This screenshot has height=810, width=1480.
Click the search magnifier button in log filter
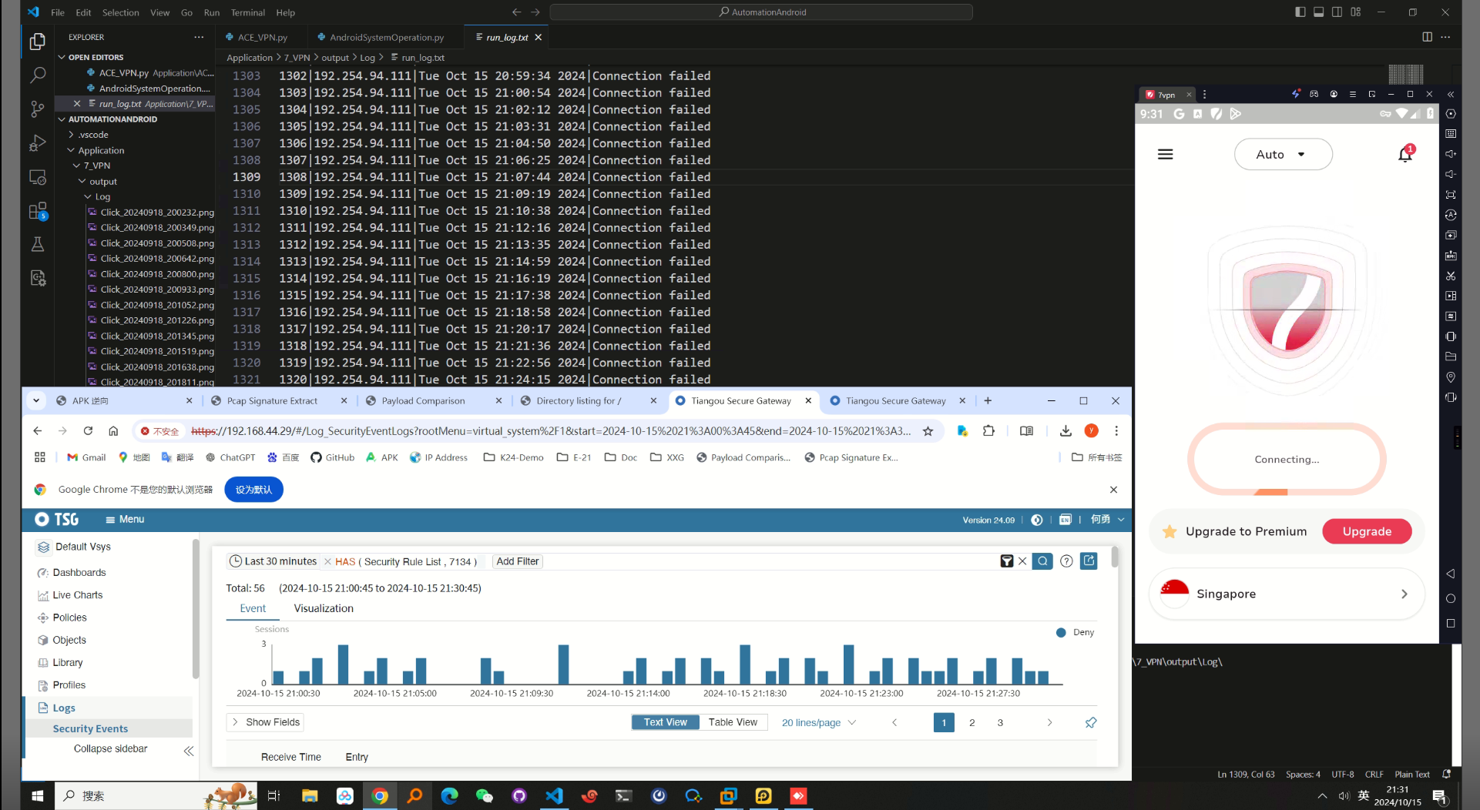point(1042,561)
